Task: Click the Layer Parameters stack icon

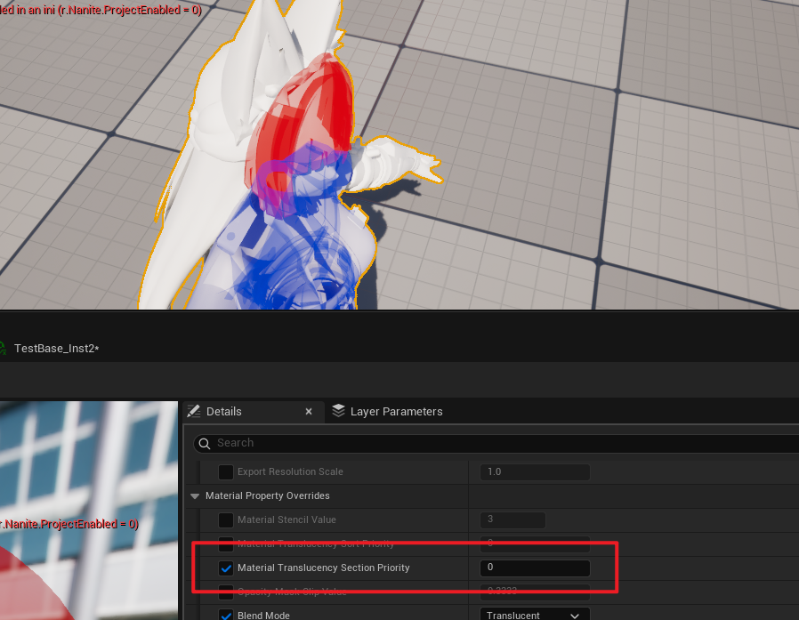Action: pyautogui.click(x=338, y=411)
